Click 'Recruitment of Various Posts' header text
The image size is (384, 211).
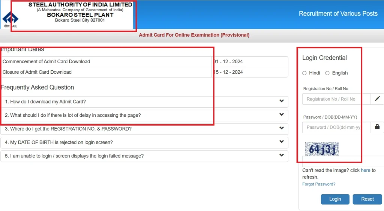(x=338, y=14)
